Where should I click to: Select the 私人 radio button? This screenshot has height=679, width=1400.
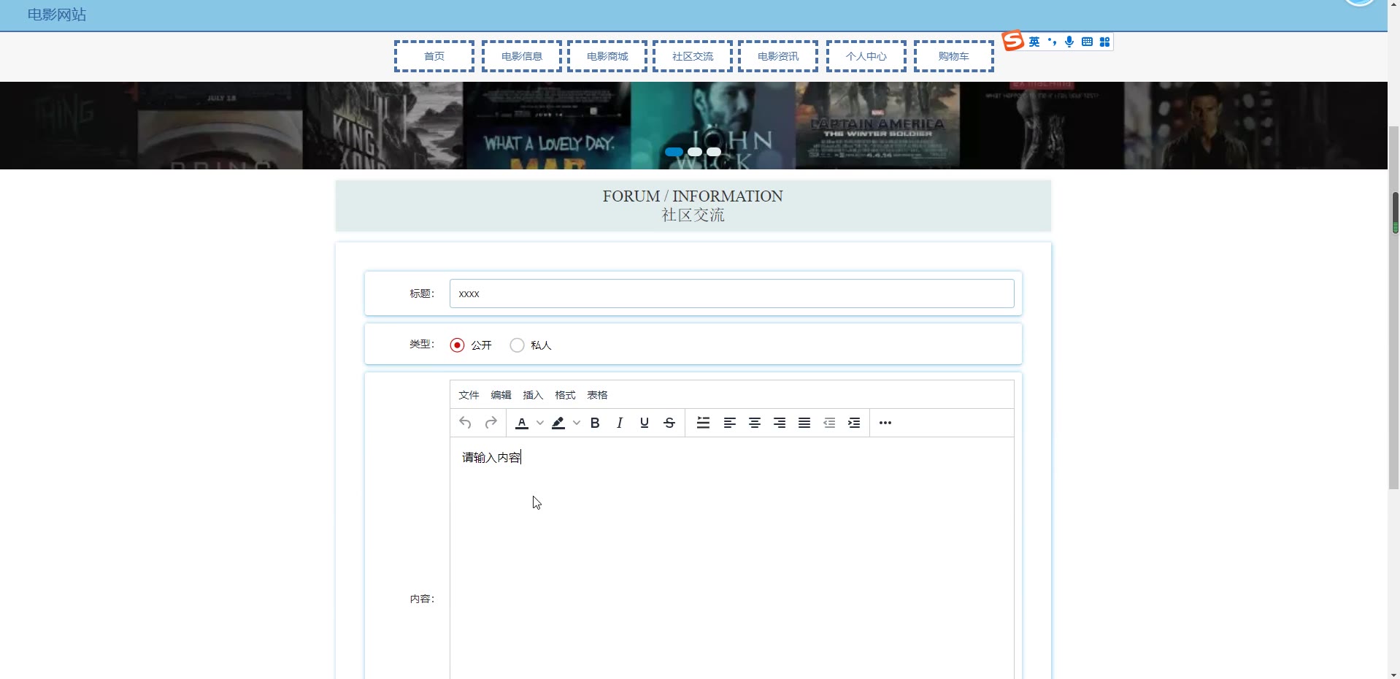(517, 345)
